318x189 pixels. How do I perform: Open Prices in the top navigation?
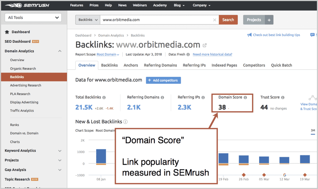[x=94, y=5]
